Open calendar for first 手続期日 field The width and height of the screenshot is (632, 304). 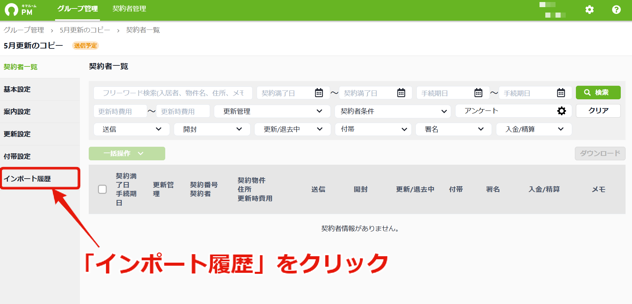pos(478,93)
